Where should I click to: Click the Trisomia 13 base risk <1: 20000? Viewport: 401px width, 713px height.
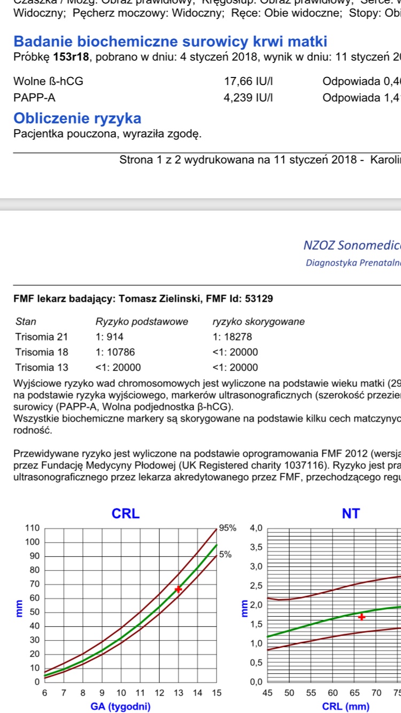118,368
